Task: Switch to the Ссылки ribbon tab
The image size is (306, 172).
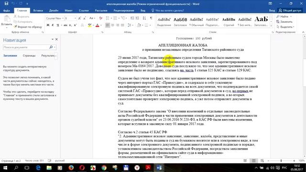Action: tap(84, 11)
